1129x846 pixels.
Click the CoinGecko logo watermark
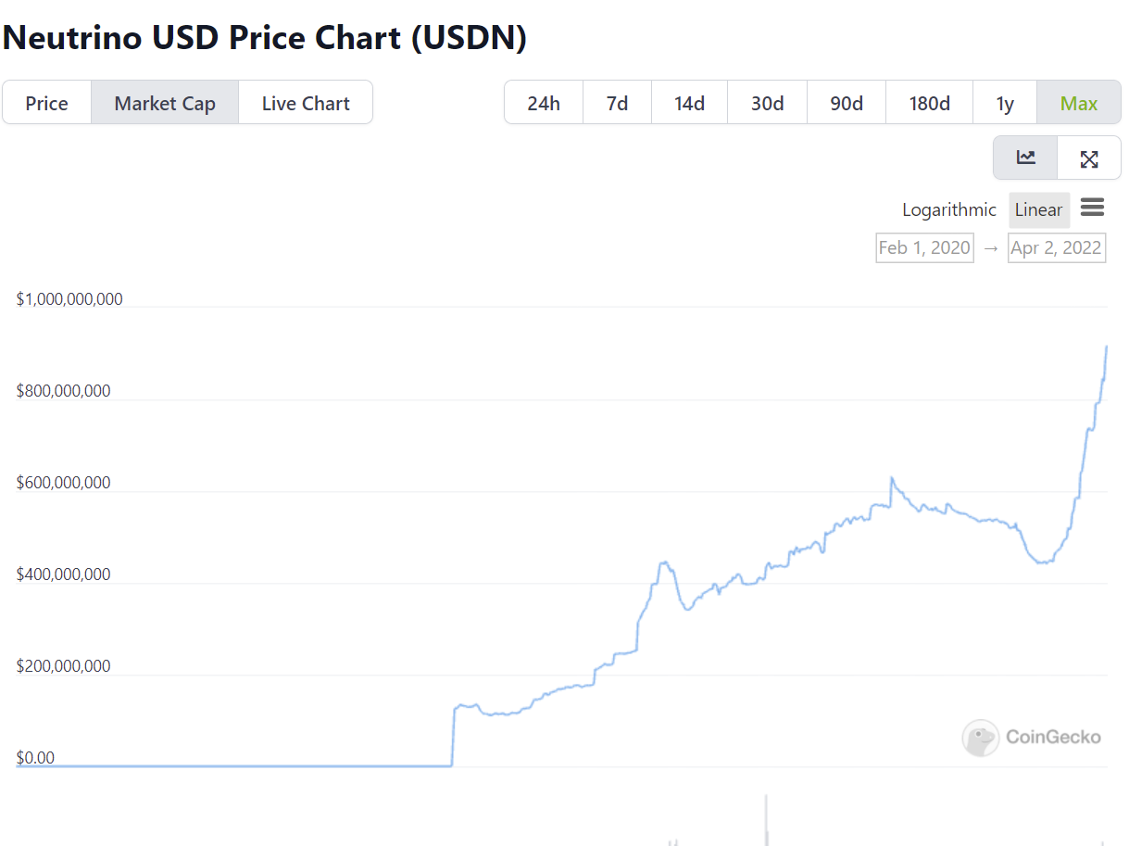tap(1032, 738)
